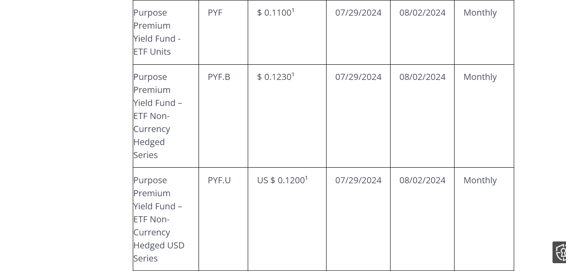Click 07/29/2024 in the PYF row
566x271 pixels.
pyautogui.click(x=358, y=13)
